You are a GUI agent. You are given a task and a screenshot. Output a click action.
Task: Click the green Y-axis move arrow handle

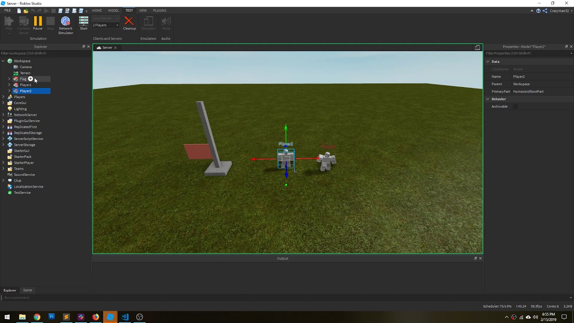286,128
